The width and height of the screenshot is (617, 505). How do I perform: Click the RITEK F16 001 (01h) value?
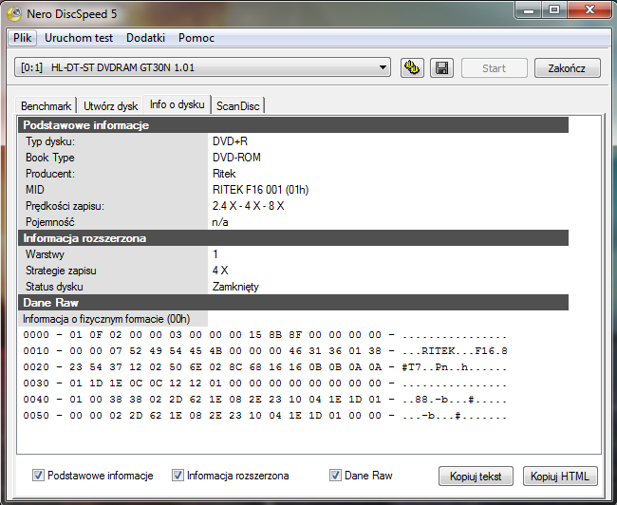click(260, 190)
